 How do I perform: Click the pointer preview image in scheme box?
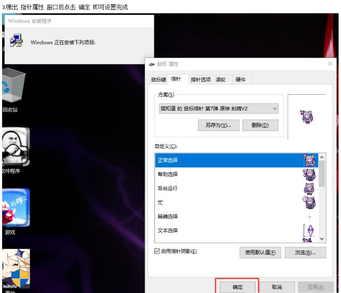coord(307,116)
